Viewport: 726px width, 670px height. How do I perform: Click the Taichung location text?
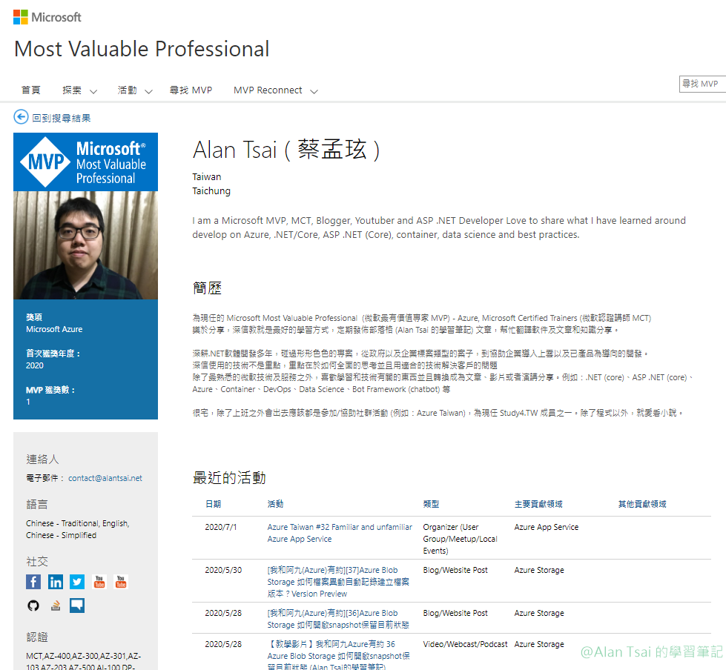coord(211,191)
